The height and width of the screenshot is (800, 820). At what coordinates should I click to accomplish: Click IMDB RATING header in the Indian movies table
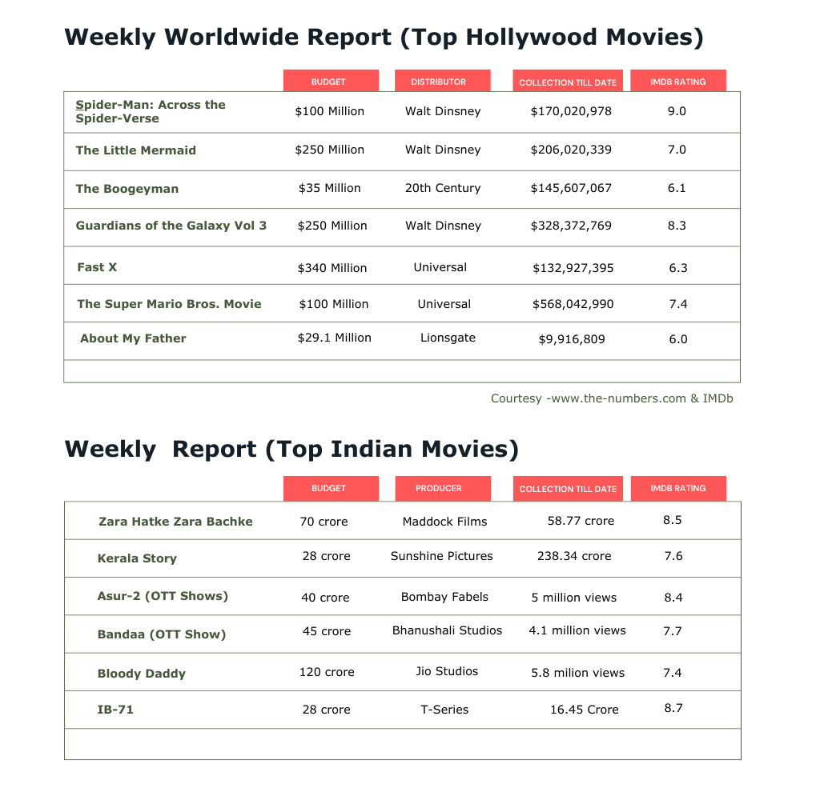678,488
